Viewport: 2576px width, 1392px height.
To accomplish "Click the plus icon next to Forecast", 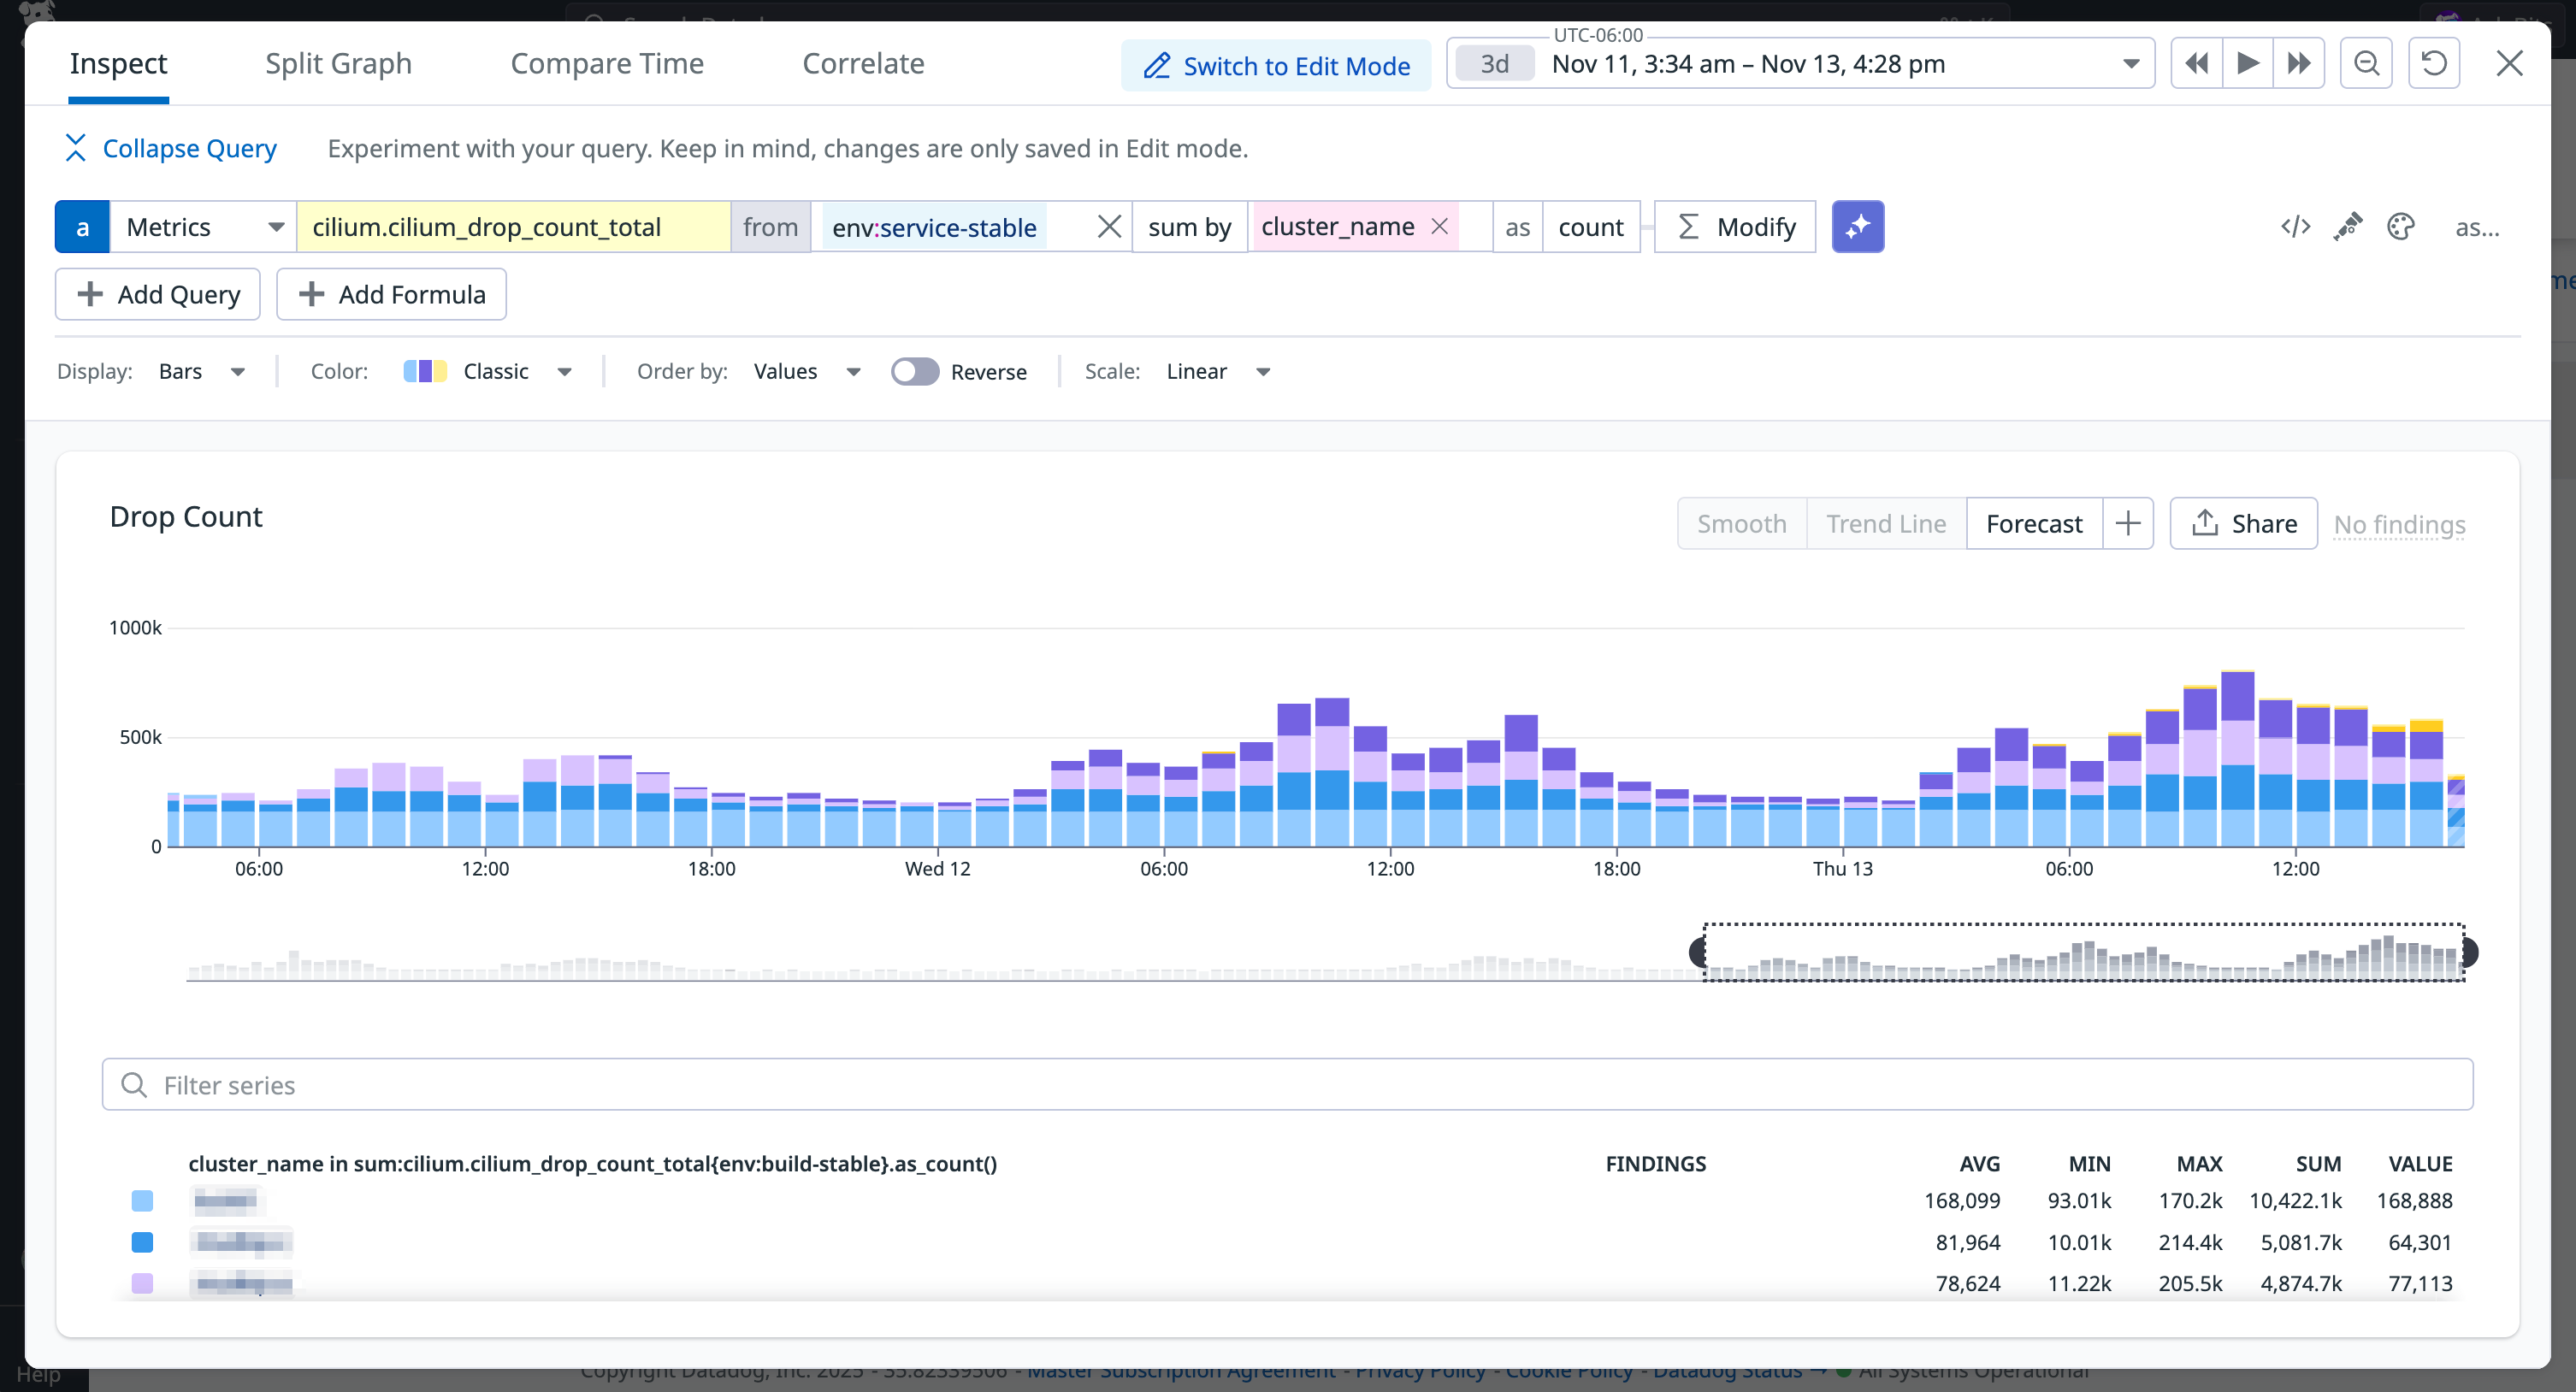I will pyautogui.click(x=2128, y=523).
